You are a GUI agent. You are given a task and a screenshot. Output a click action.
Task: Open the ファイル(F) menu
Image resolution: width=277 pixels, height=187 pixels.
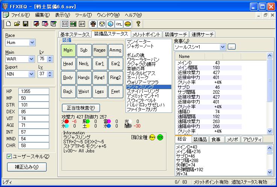tap(21, 15)
